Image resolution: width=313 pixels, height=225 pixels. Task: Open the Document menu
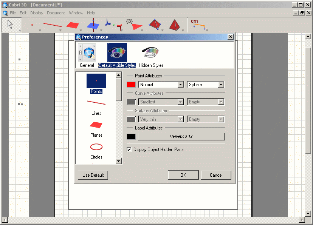[56, 12]
